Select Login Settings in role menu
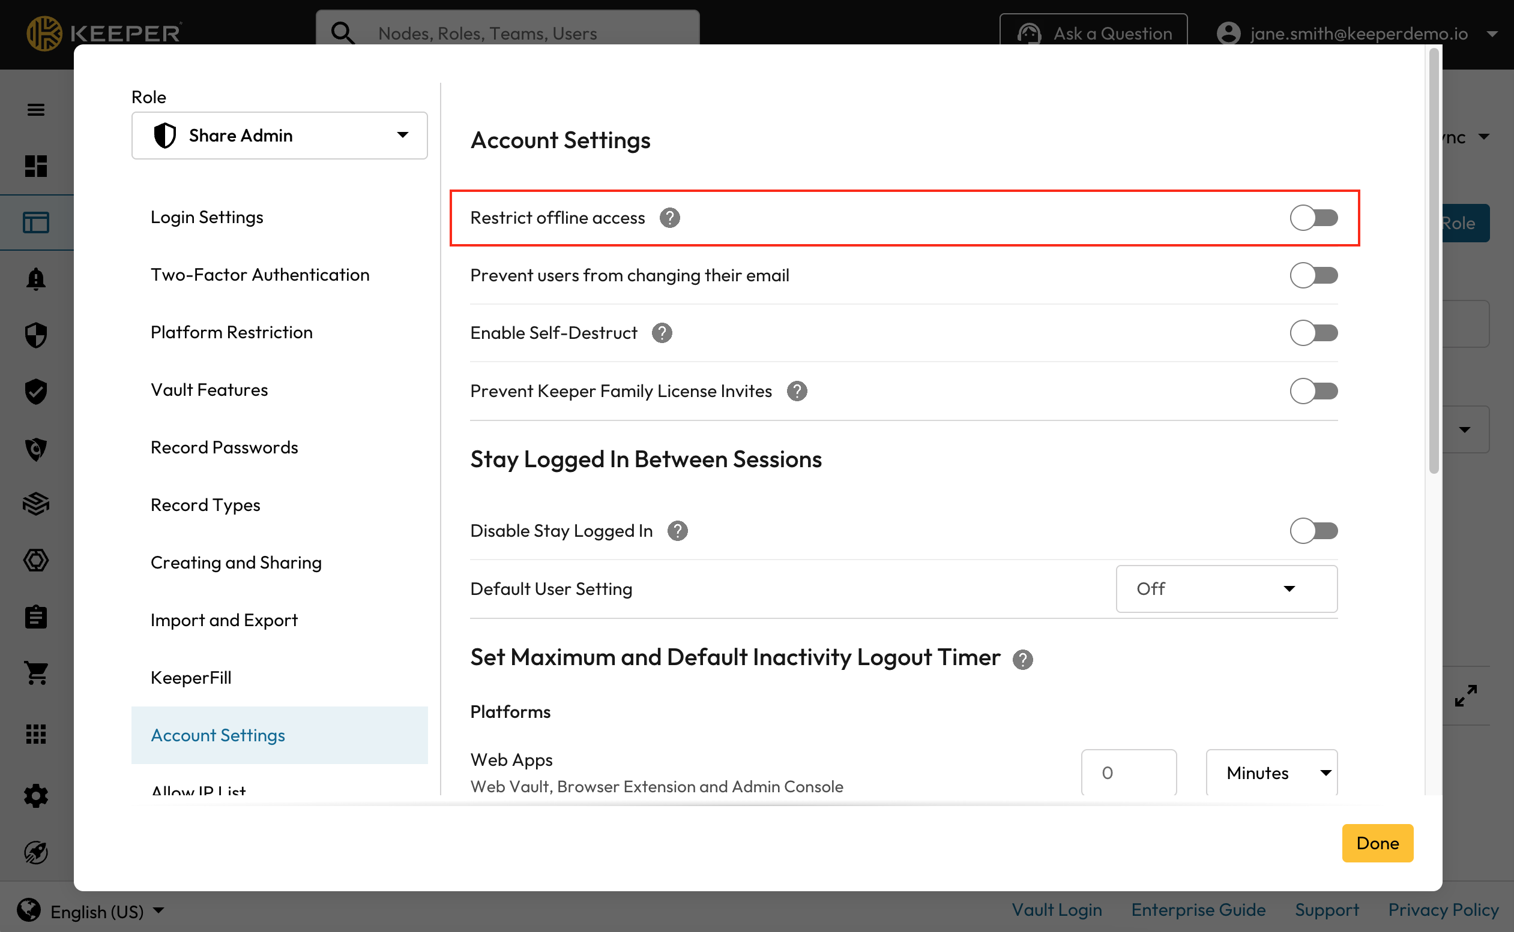Image resolution: width=1514 pixels, height=932 pixels. tap(207, 217)
